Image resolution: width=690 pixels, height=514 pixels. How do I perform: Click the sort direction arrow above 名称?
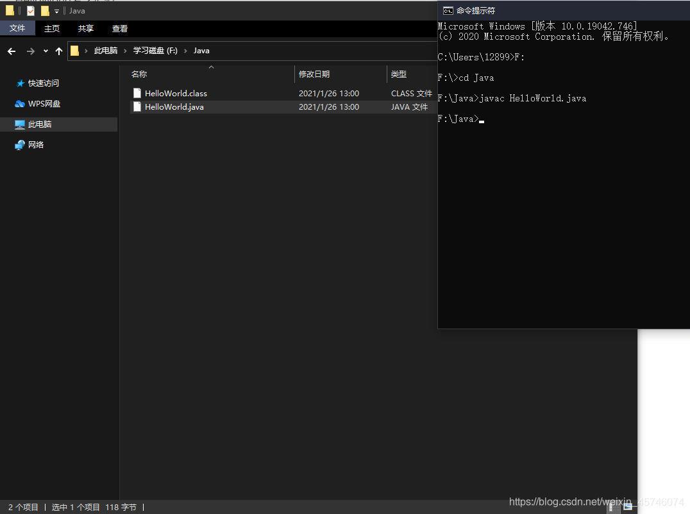[x=211, y=67]
